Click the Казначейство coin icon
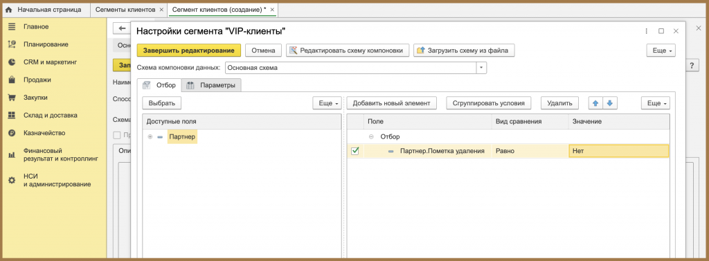709x261 pixels. coord(12,133)
